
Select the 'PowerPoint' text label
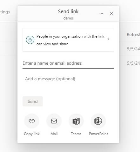click(98, 134)
